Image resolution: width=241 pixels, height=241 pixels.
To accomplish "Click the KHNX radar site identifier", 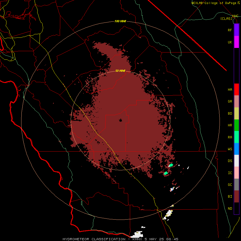I will (137, 239).
